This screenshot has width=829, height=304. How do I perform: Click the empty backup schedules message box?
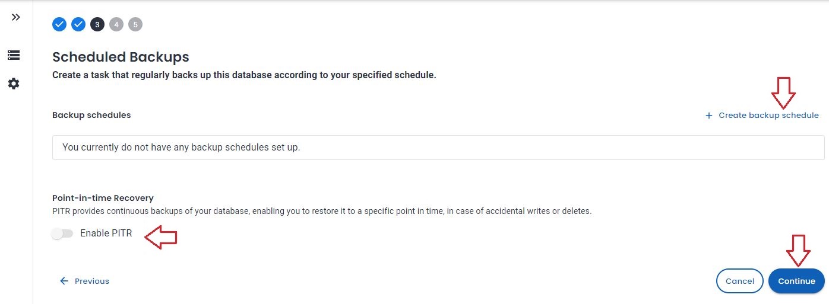coord(438,148)
